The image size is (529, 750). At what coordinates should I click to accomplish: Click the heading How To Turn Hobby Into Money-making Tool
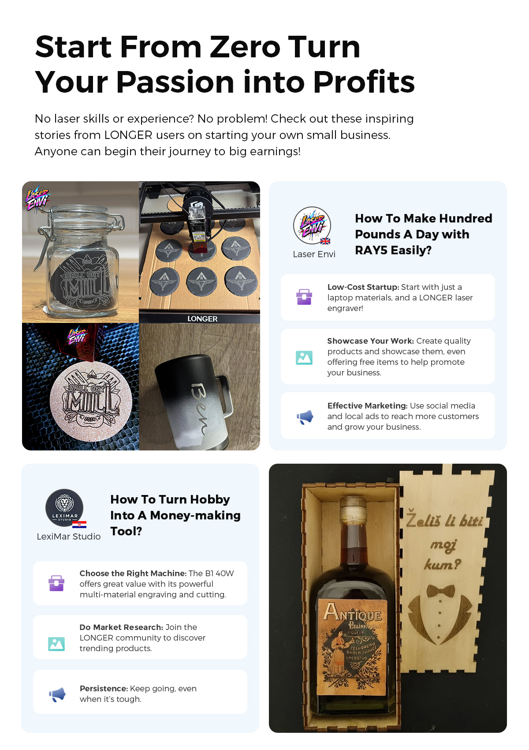[175, 515]
